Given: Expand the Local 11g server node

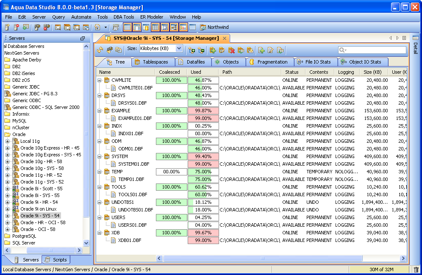Looking at the screenshot, I should click(7, 141).
